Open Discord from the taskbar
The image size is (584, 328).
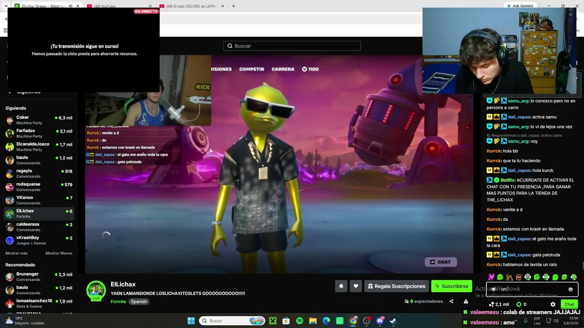(x=380, y=321)
